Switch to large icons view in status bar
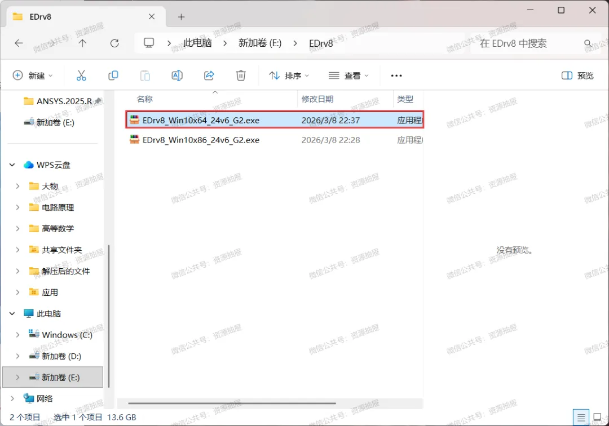Screen dimensions: 609x426 point(597,418)
